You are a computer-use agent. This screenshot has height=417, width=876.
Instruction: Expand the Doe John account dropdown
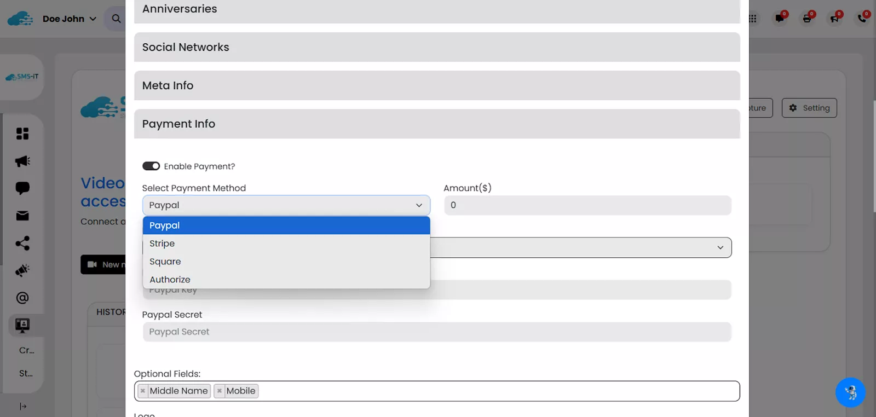point(70,19)
